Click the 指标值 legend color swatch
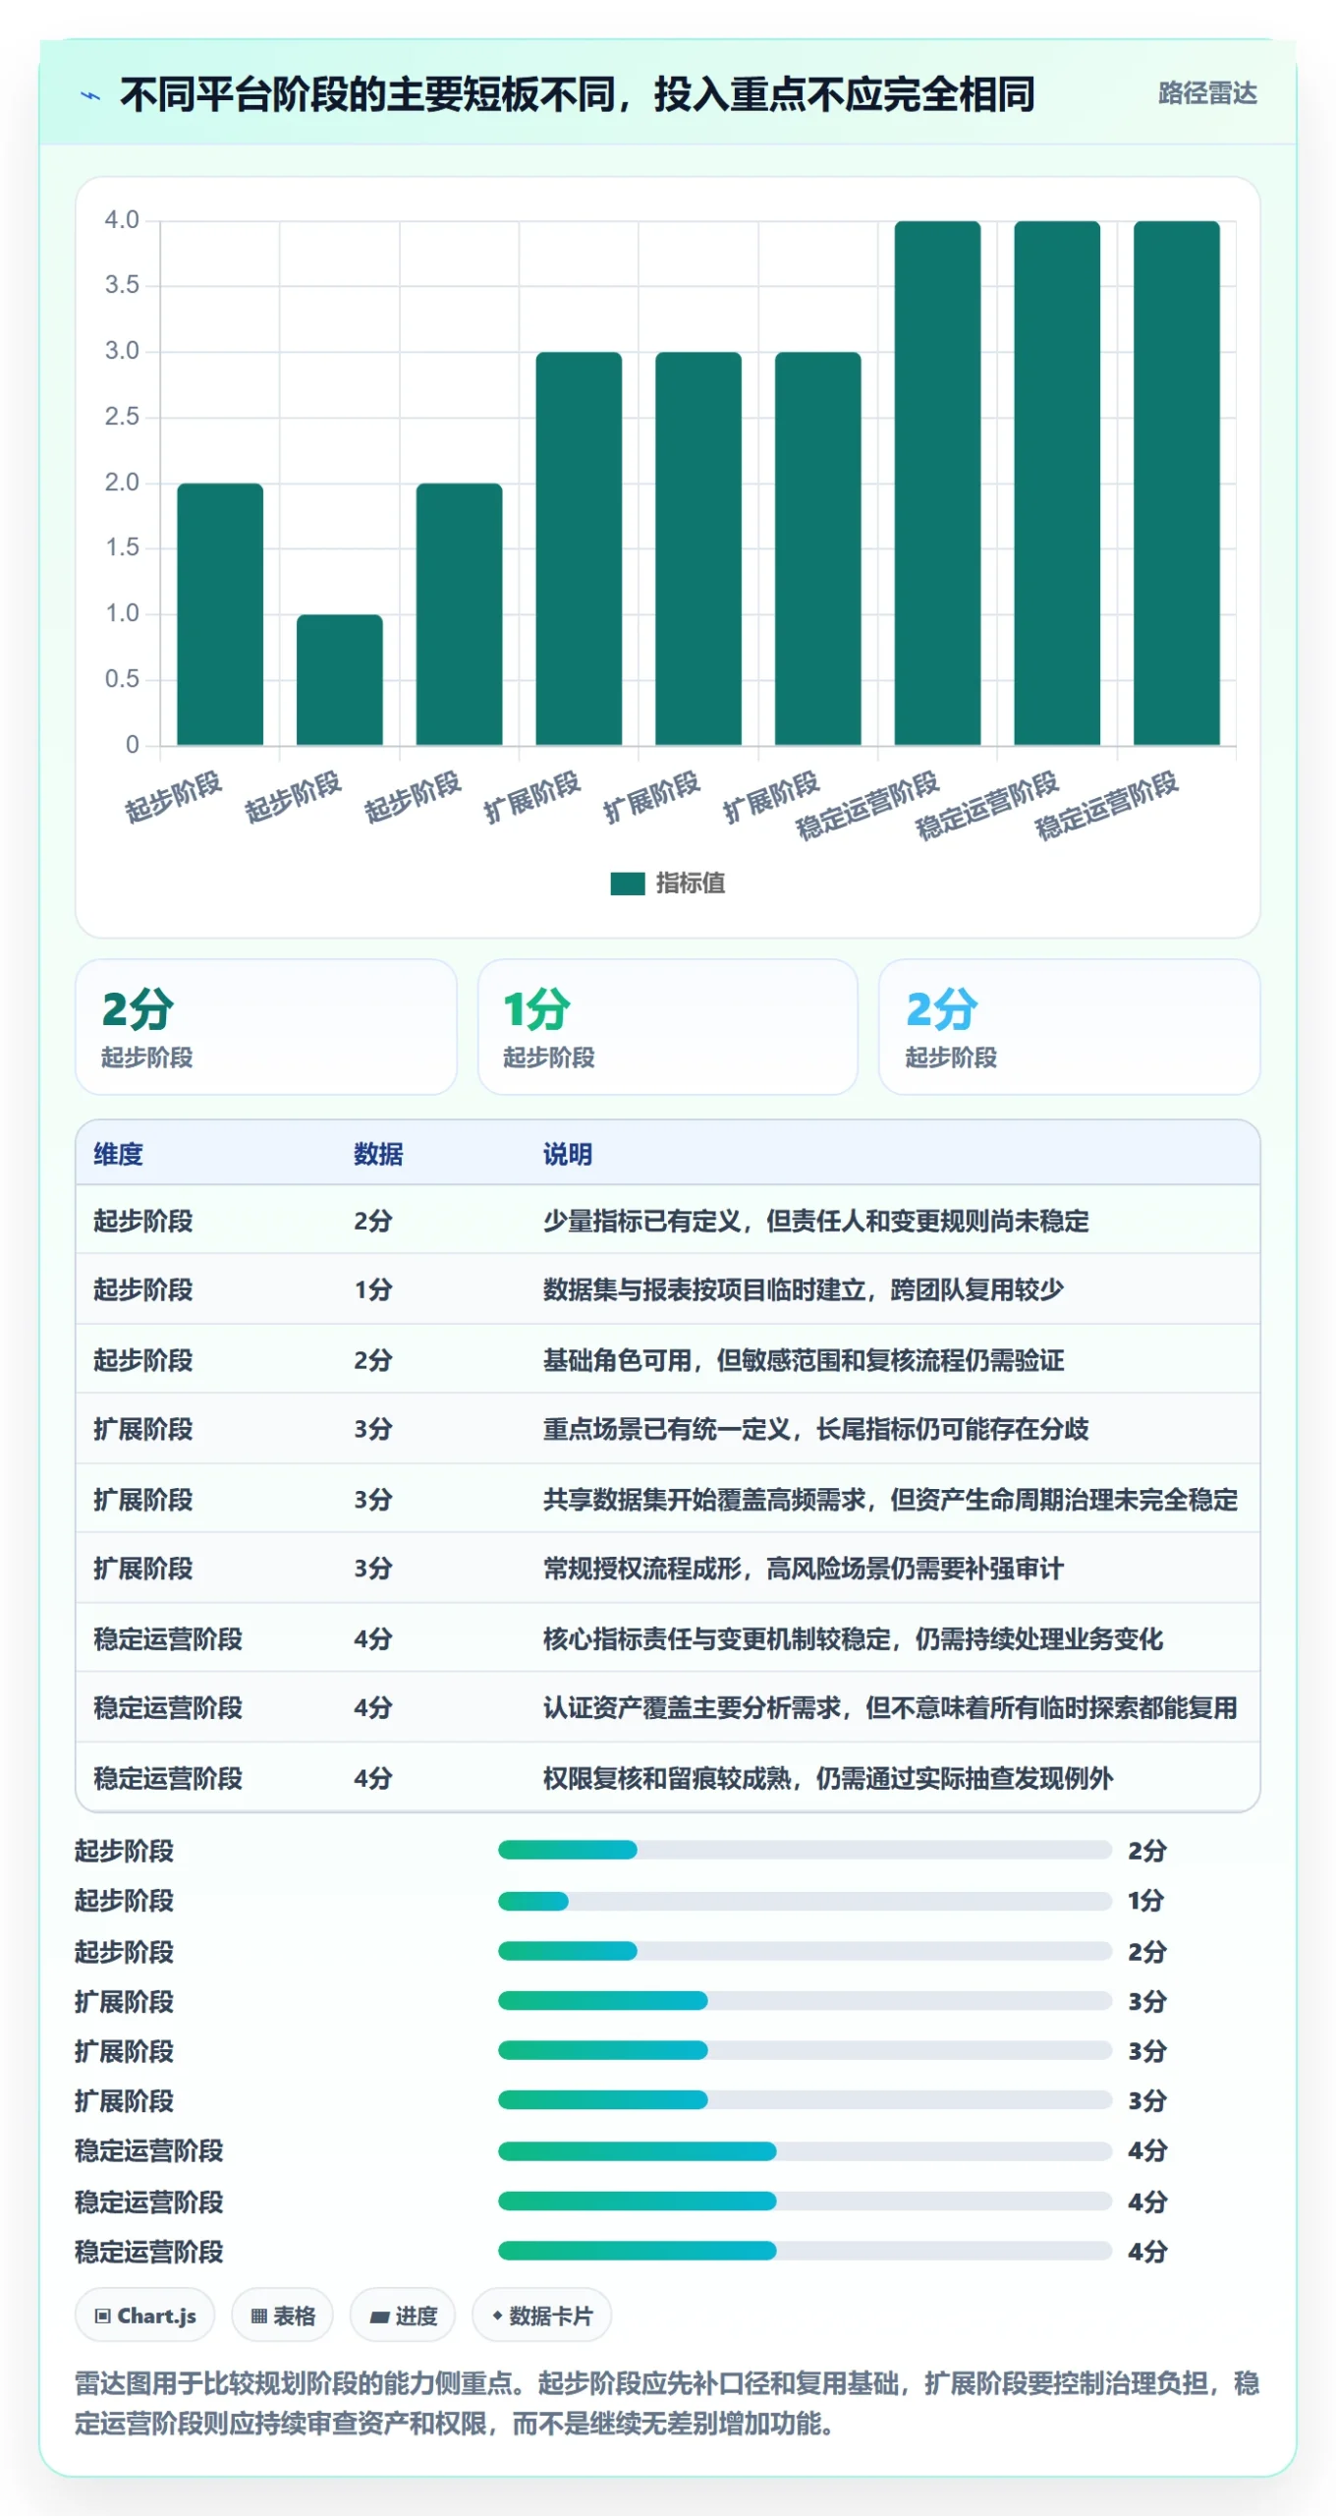The image size is (1336, 2516). (x=627, y=884)
